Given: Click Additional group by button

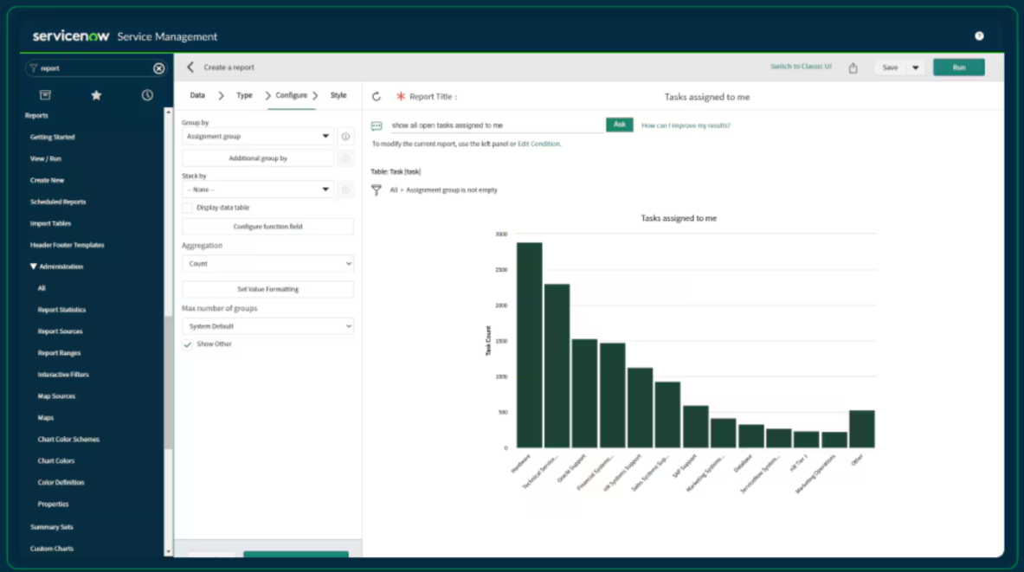Looking at the screenshot, I should pyautogui.click(x=258, y=158).
